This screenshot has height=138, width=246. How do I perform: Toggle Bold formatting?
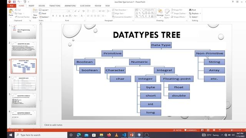53,16
